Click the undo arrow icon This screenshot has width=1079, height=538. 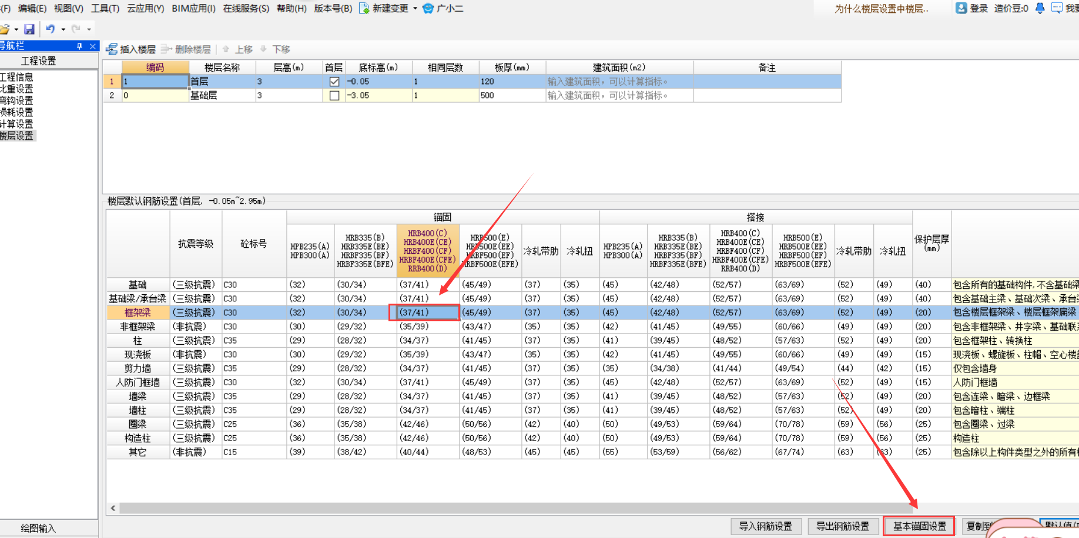[51, 29]
